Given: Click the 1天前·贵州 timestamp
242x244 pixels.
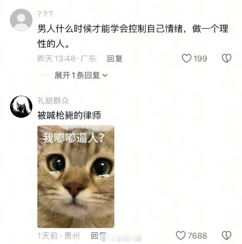Looking at the screenshot, I should 59,236.
